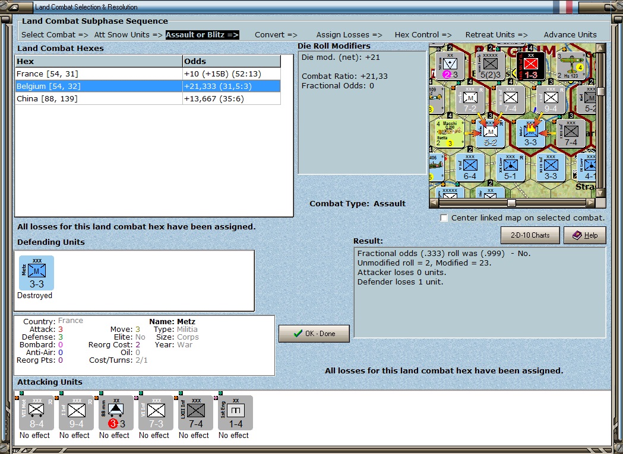Click Att Snow Units sequence step
The height and width of the screenshot is (454, 623).
tap(128, 35)
